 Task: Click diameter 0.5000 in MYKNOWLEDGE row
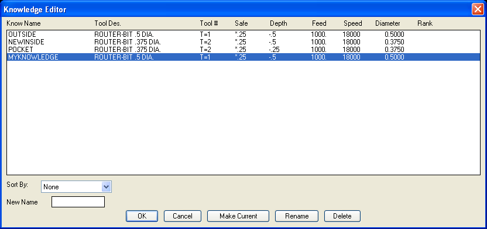[x=394, y=57]
